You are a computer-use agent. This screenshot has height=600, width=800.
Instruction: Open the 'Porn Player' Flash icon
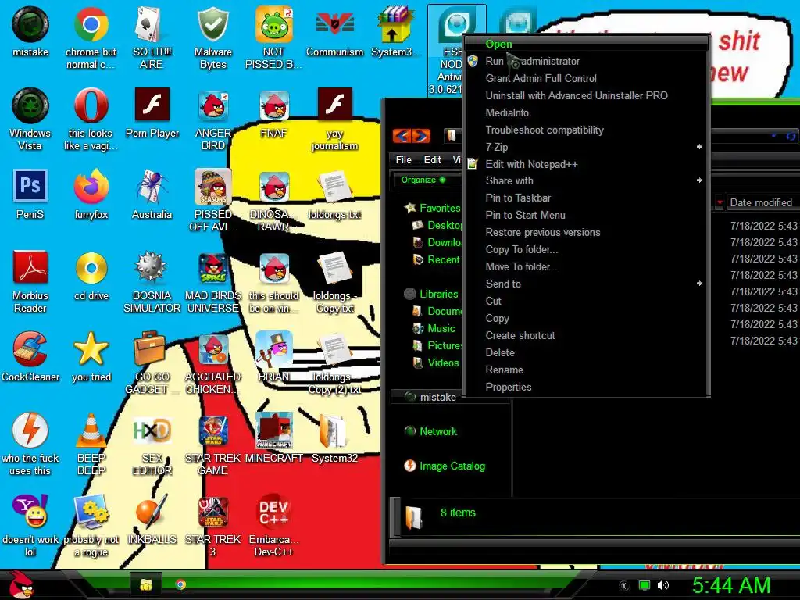point(152,112)
